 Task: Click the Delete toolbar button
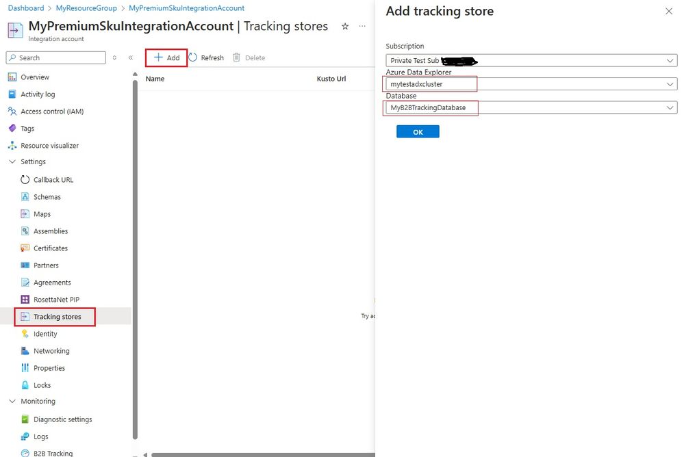(249, 57)
